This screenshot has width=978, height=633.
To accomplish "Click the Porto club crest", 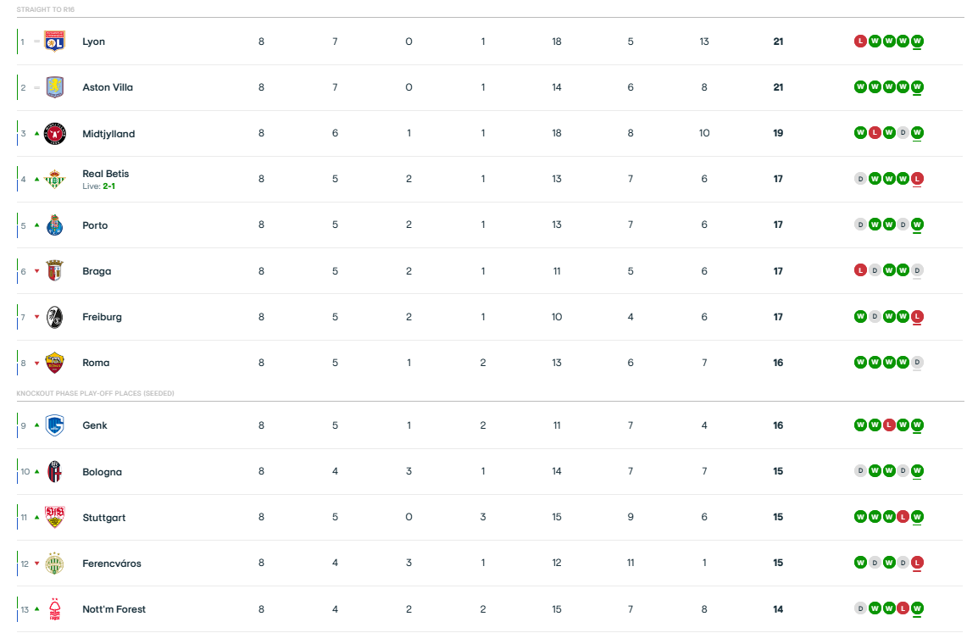I will coord(54,225).
